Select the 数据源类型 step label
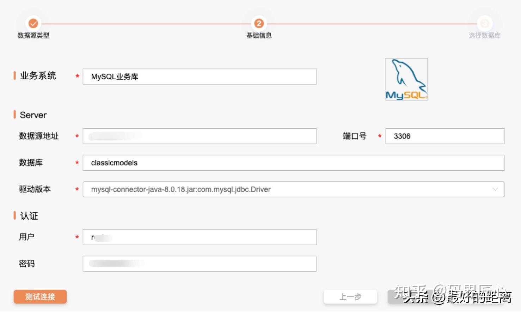The height and width of the screenshot is (313, 521). (x=33, y=35)
